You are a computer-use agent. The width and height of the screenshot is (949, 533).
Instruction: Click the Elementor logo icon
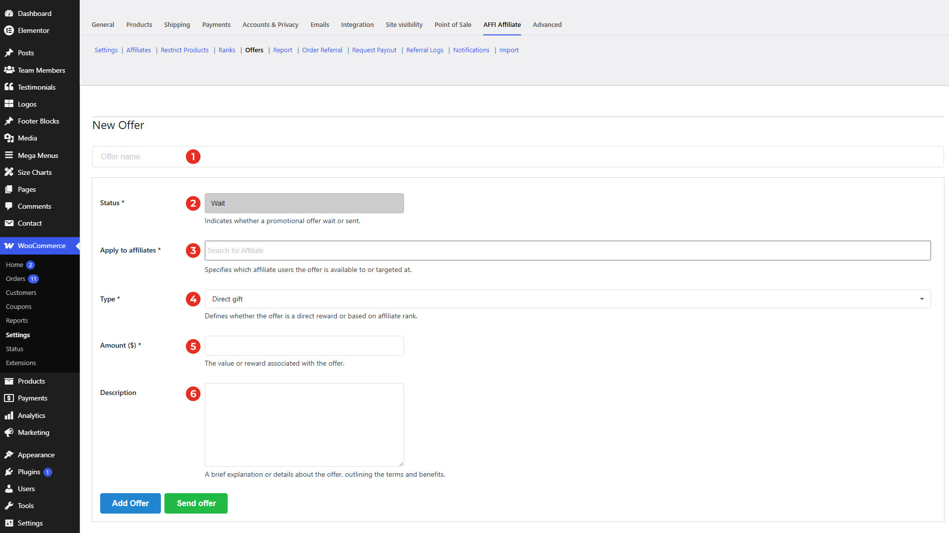coord(9,30)
